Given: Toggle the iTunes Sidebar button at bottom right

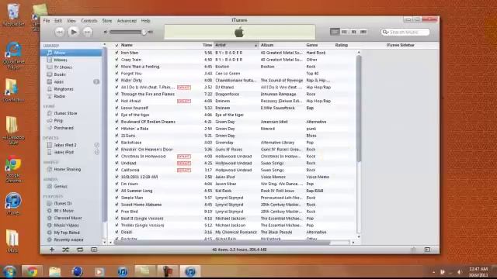Looking at the screenshot, I should [x=427, y=250].
